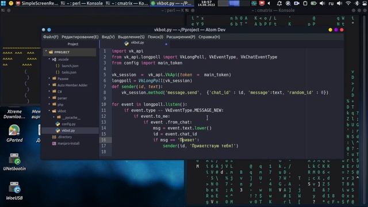Open the Bluetooth tray icon

tap(356, 3)
